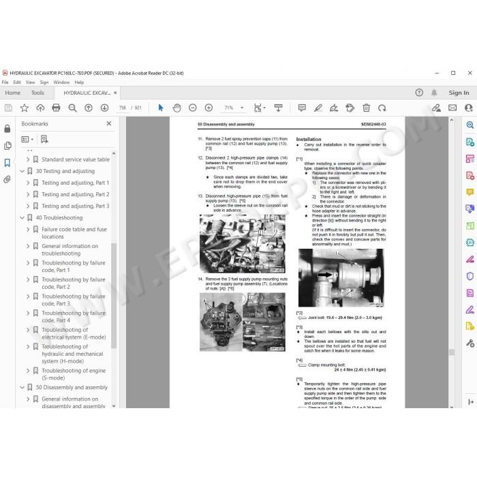
Task: Rotate the page with rotate icon
Action: click(x=382, y=108)
